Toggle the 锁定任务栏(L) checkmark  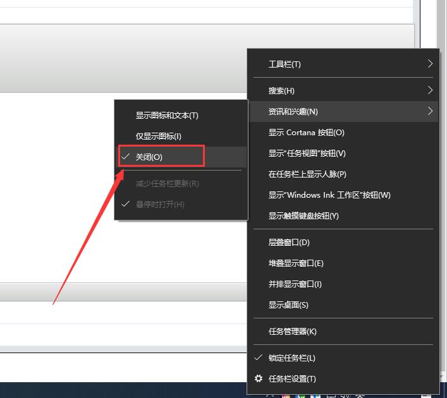tap(291, 358)
